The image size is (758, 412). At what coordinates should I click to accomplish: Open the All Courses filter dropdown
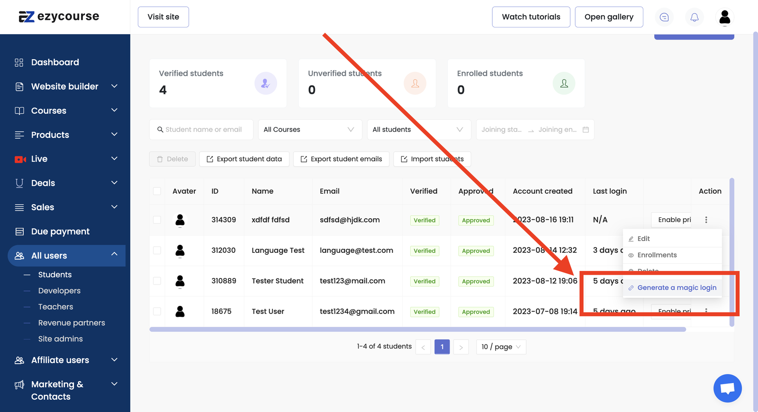click(310, 130)
